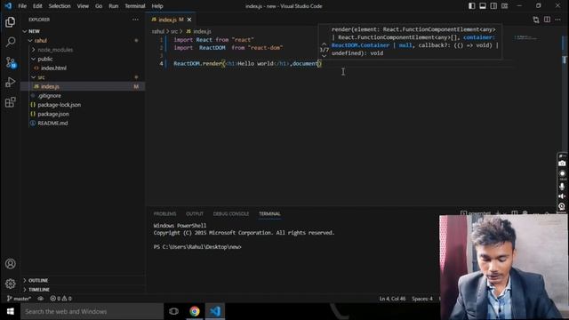Open the Help menu
The image size is (569, 320).
click(x=157, y=6)
